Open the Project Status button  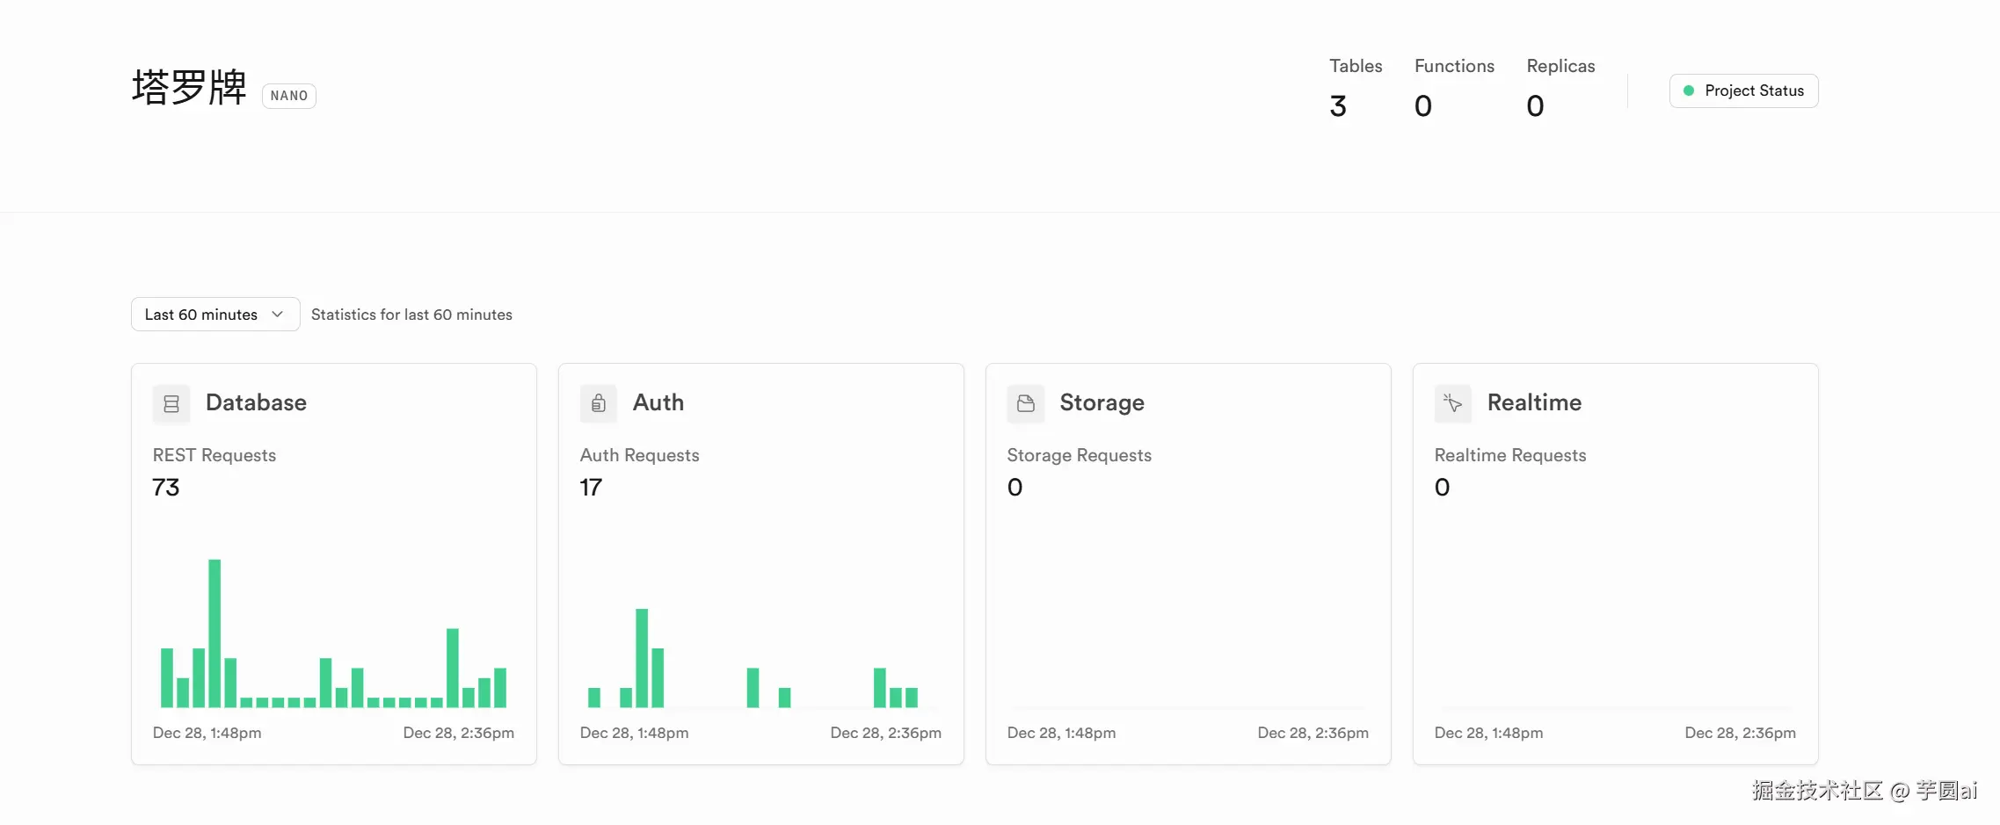click(1744, 90)
